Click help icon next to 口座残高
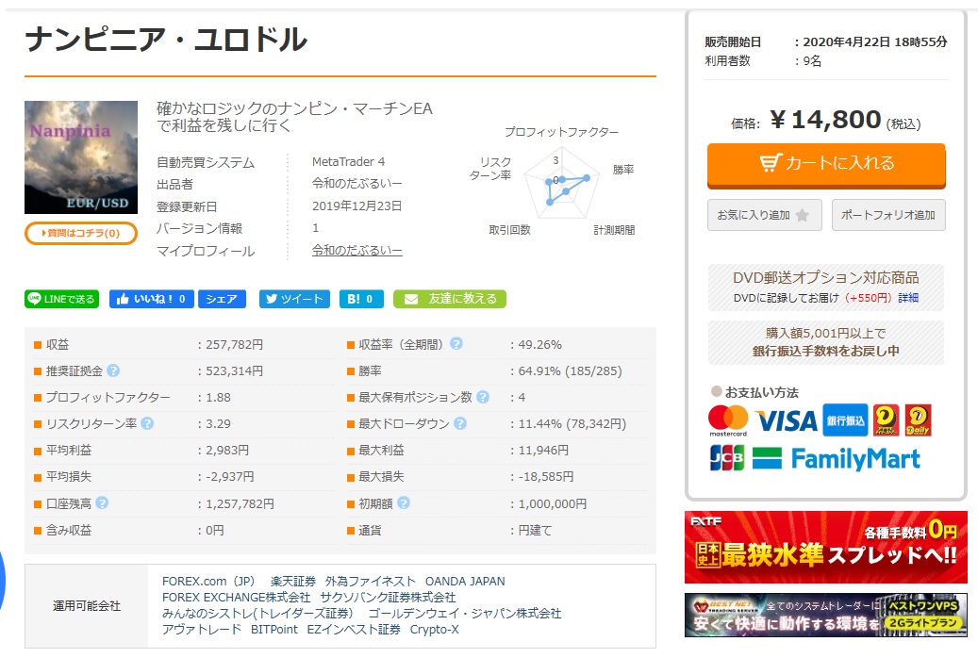The height and width of the screenshot is (658, 978). pos(102,502)
